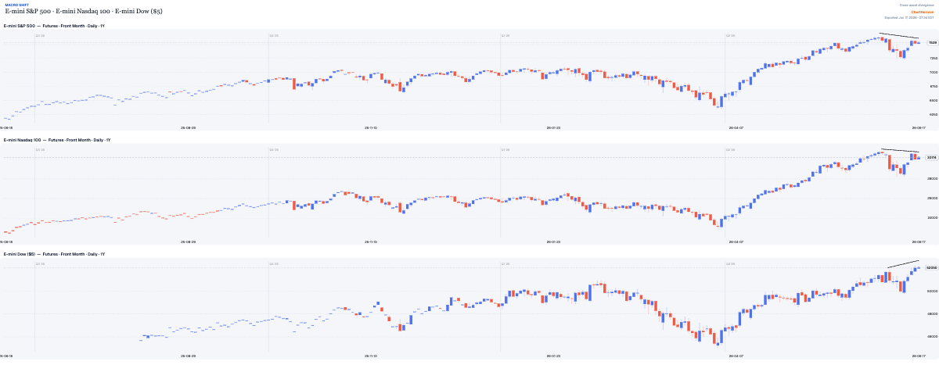
Task: Select the falling trendline on Nasdaq 100 chart
Action: click(x=900, y=150)
